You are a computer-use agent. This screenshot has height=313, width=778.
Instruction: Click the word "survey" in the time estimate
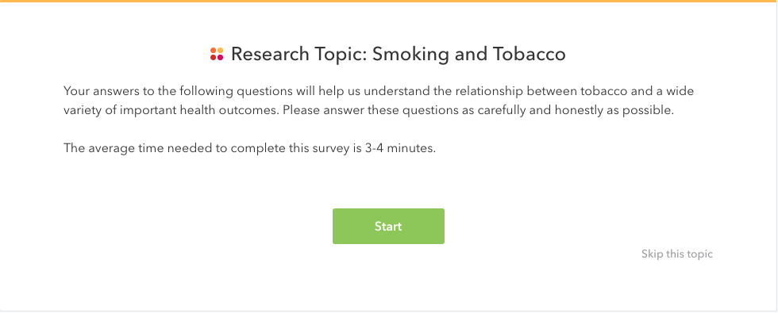click(330, 148)
